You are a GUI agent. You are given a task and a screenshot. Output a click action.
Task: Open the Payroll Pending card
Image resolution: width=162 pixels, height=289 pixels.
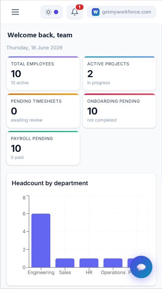43,148
